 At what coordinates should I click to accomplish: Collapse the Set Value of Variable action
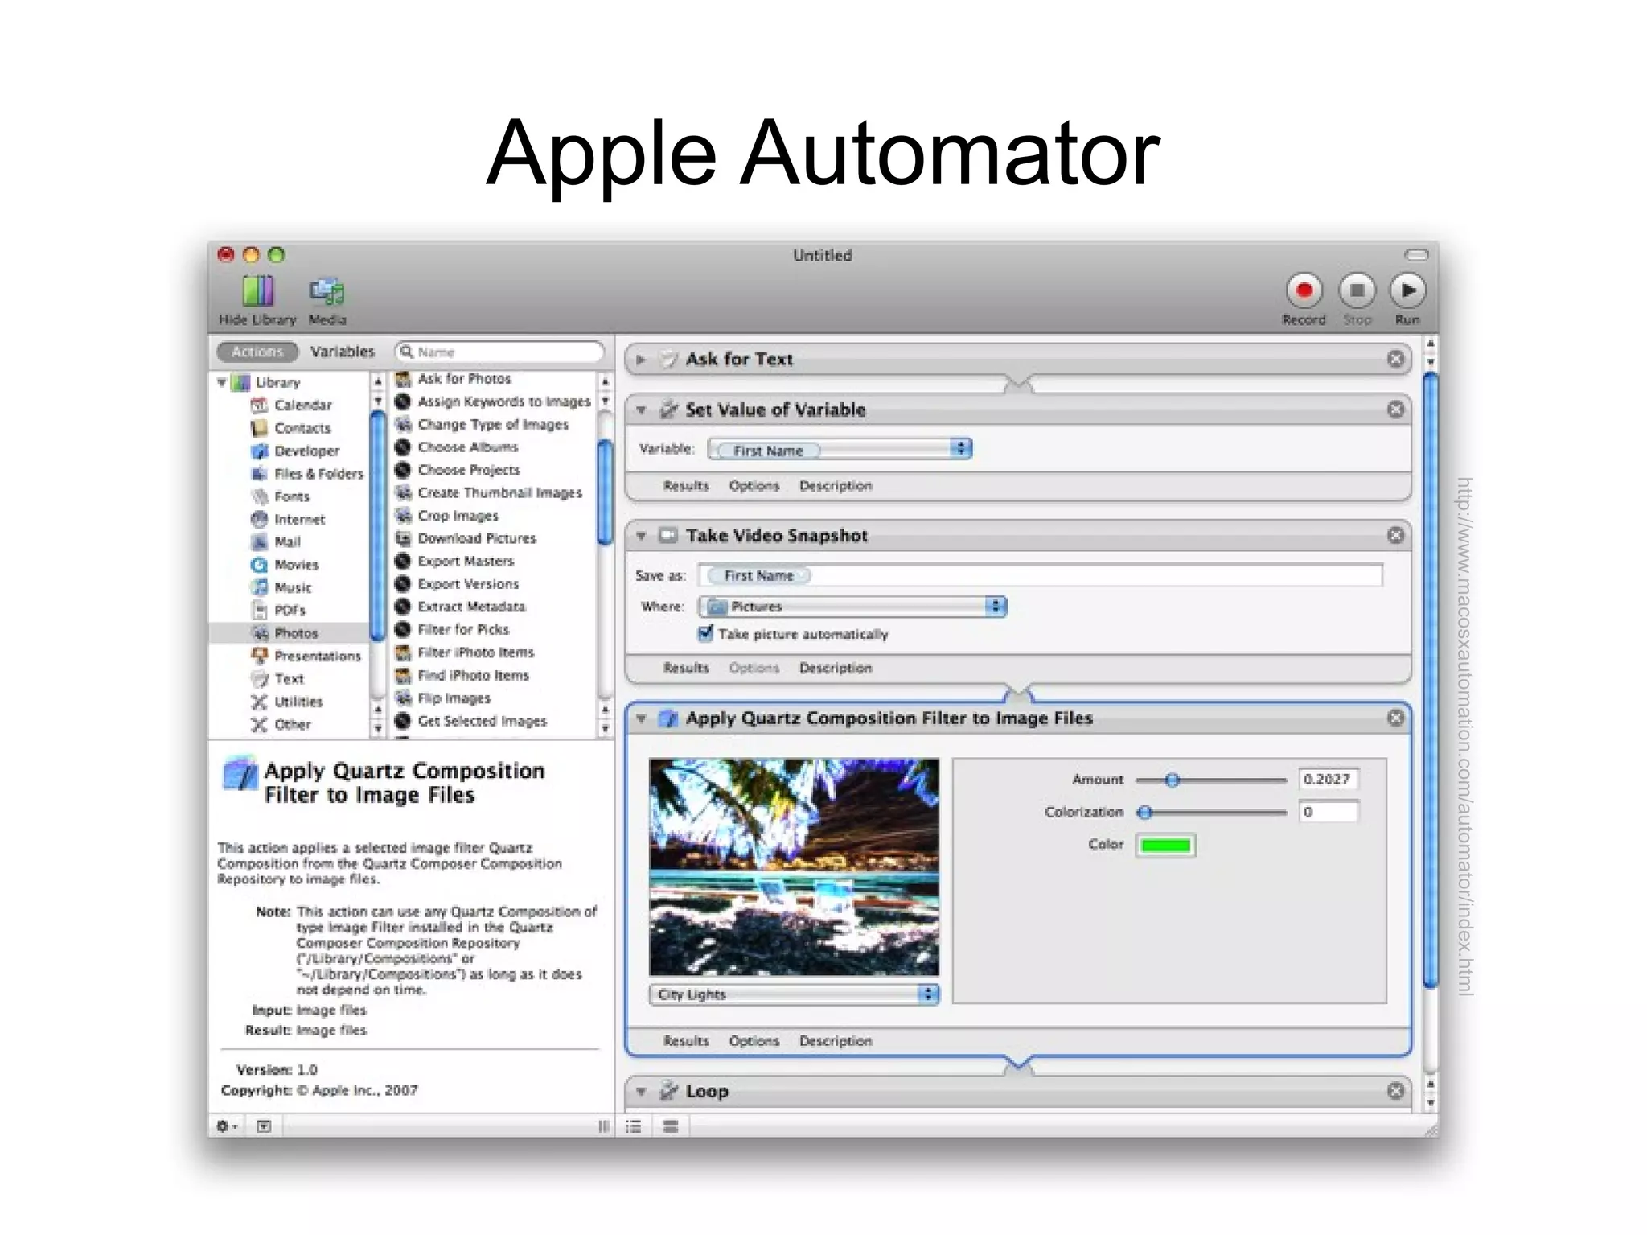[x=641, y=410]
